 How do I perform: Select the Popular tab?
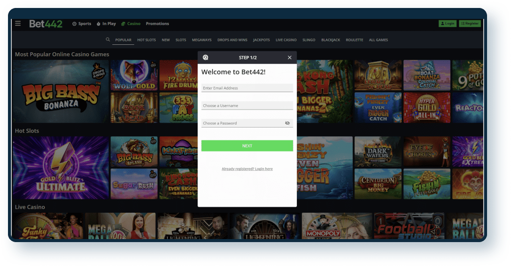tap(123, 40)
